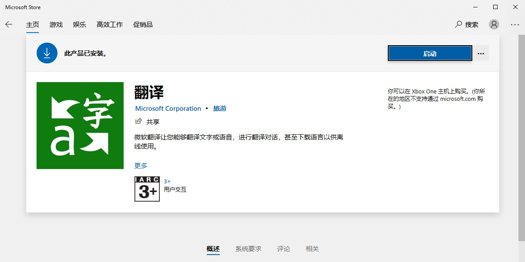Open the 系统要求 section tab
525x262 pixels.
(x=249, y=249)
